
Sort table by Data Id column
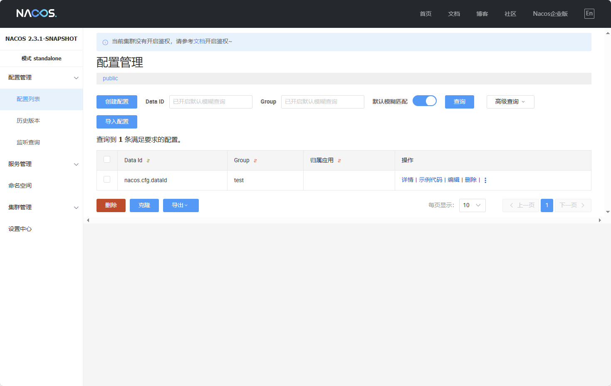point(148,161)
